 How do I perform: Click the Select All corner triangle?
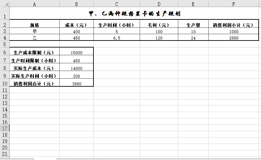point(5,4)
